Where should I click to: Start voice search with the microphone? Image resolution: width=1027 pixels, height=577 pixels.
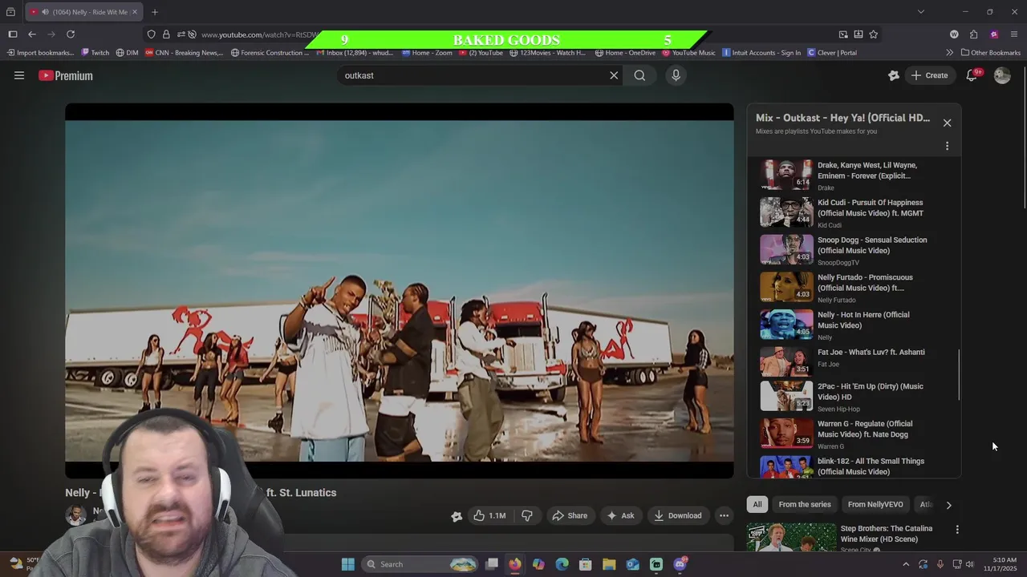[676, 75]
